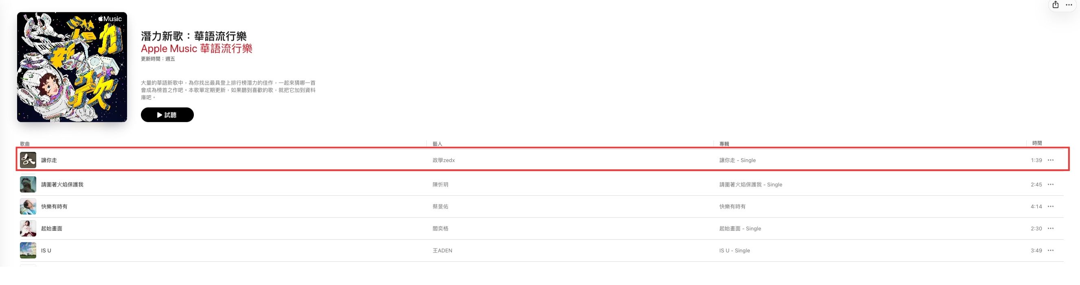Click the 起始畫面 song artwork
The width and height of the screenshot is (1080, 285).
28,228
